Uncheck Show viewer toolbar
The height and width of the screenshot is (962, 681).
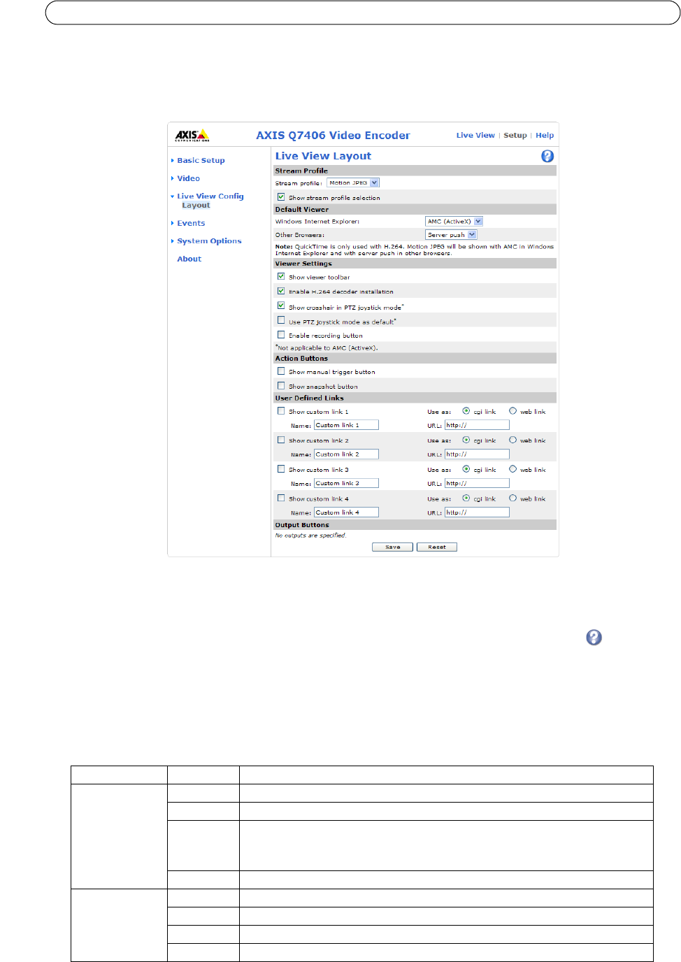[281, 276]
